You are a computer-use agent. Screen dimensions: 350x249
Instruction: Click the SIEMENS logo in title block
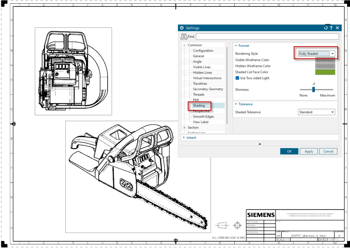pos(261,215)
